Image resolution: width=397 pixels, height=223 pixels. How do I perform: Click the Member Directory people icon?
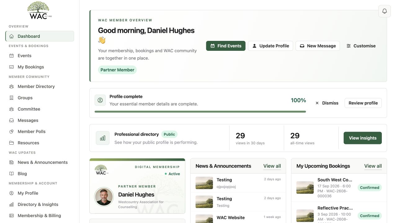pos(11,86)
